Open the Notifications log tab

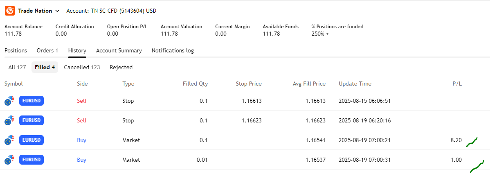173,50
